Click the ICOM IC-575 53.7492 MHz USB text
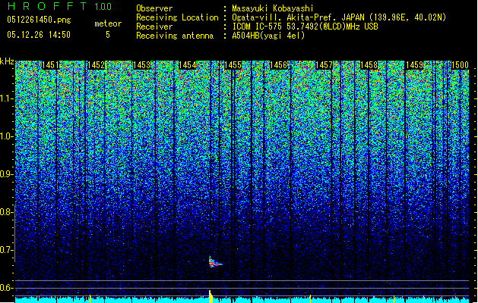 [305, 27]
